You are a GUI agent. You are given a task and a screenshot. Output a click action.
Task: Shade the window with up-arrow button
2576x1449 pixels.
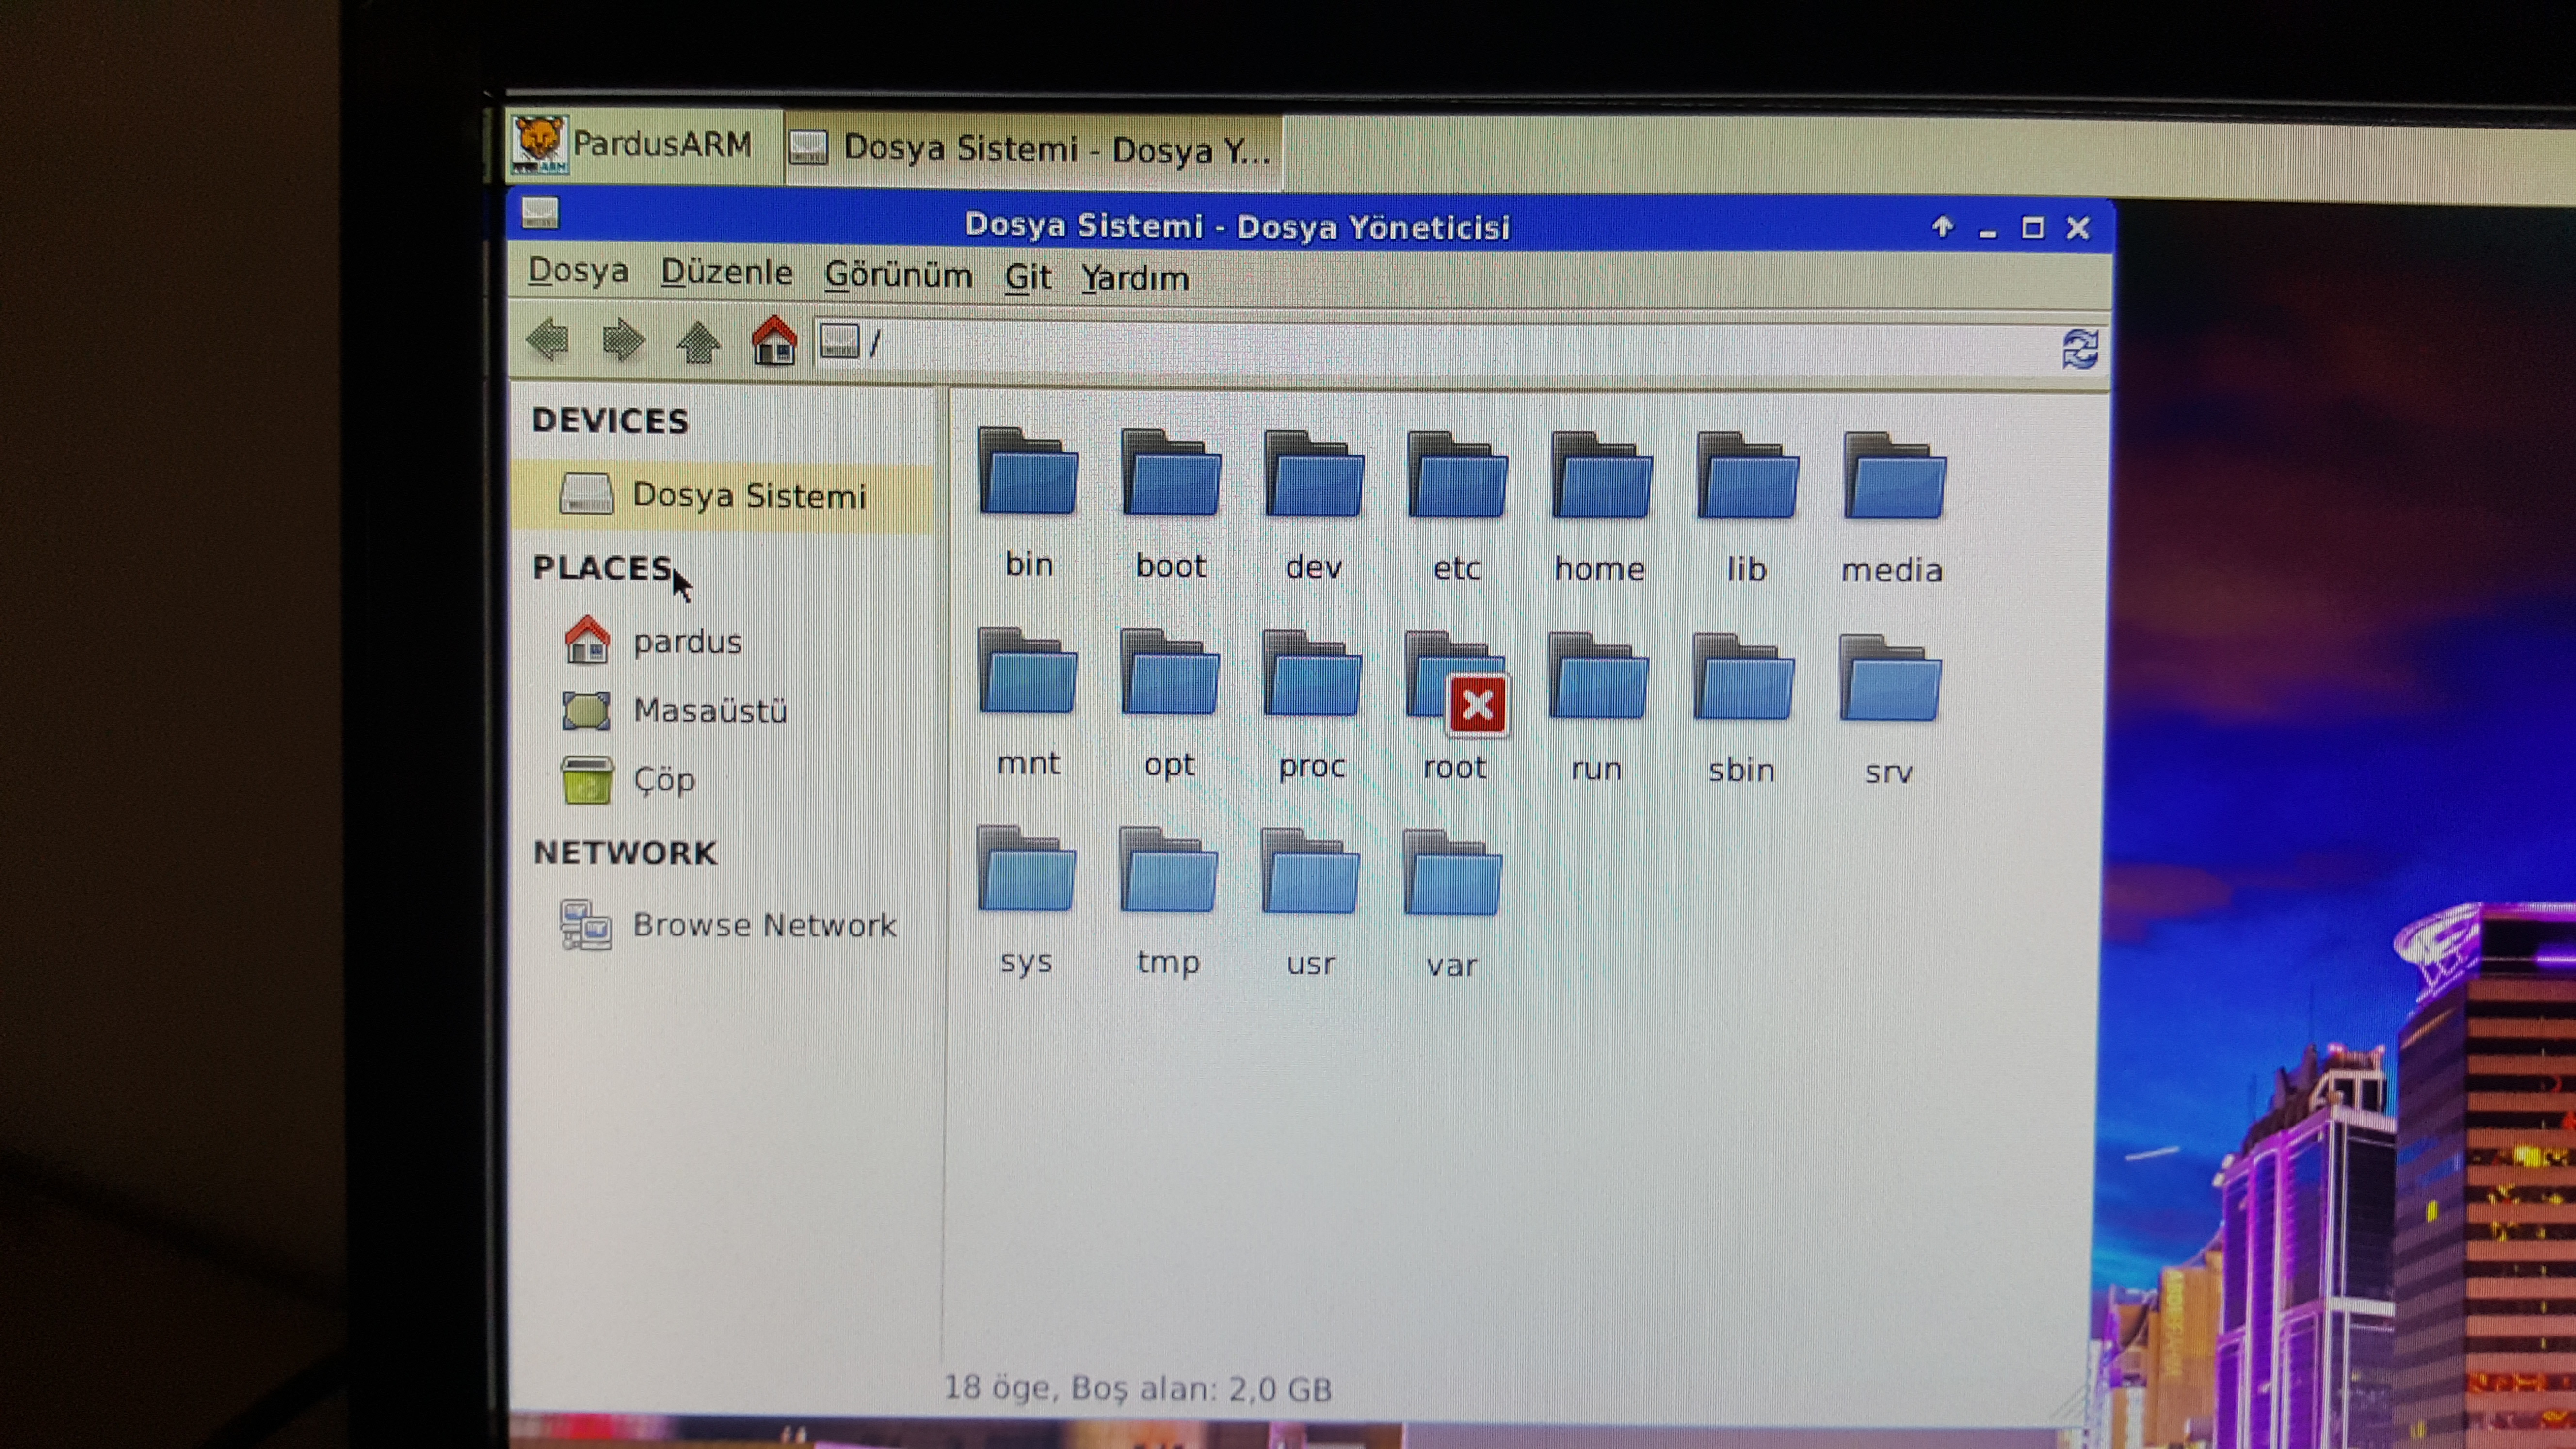click(1942, 227)
